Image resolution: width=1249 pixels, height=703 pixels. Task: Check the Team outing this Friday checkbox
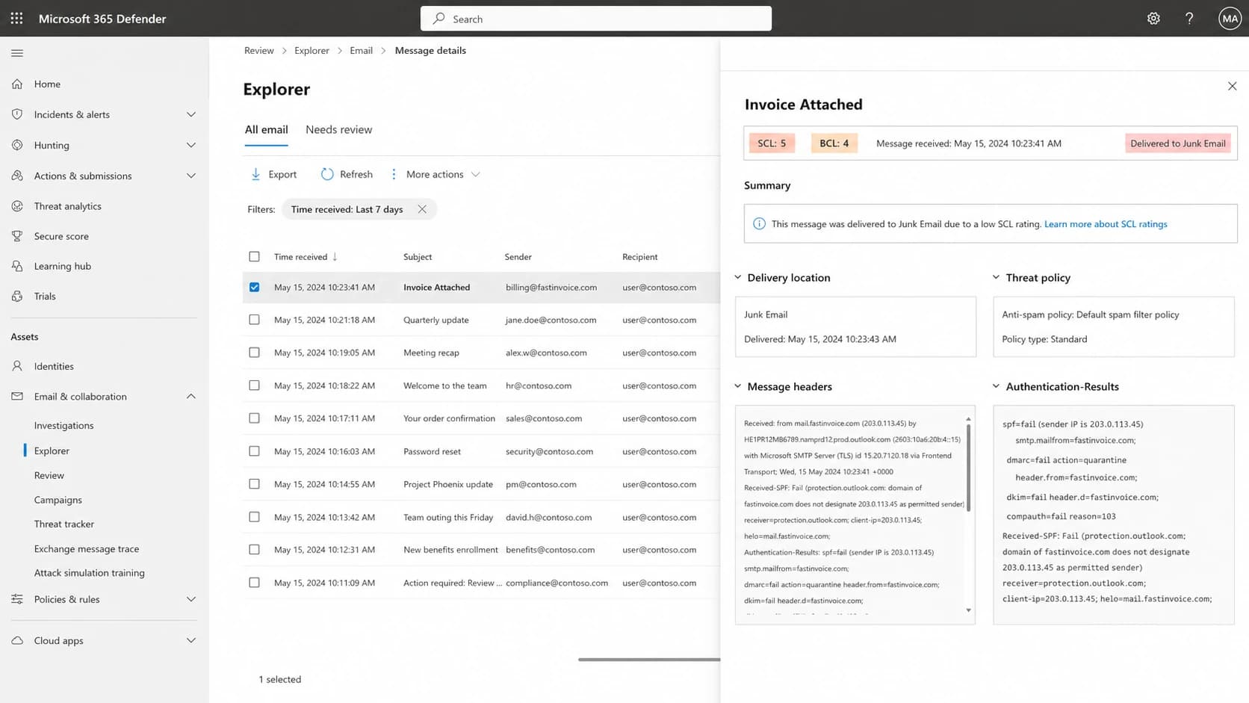[x=254, y=517]
